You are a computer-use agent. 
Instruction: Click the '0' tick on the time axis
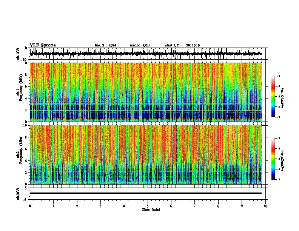(x=30, y=206)
